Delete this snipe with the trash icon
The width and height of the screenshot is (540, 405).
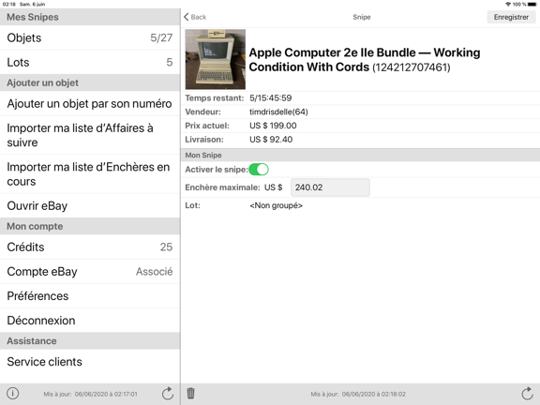click(x=190, y=393)
